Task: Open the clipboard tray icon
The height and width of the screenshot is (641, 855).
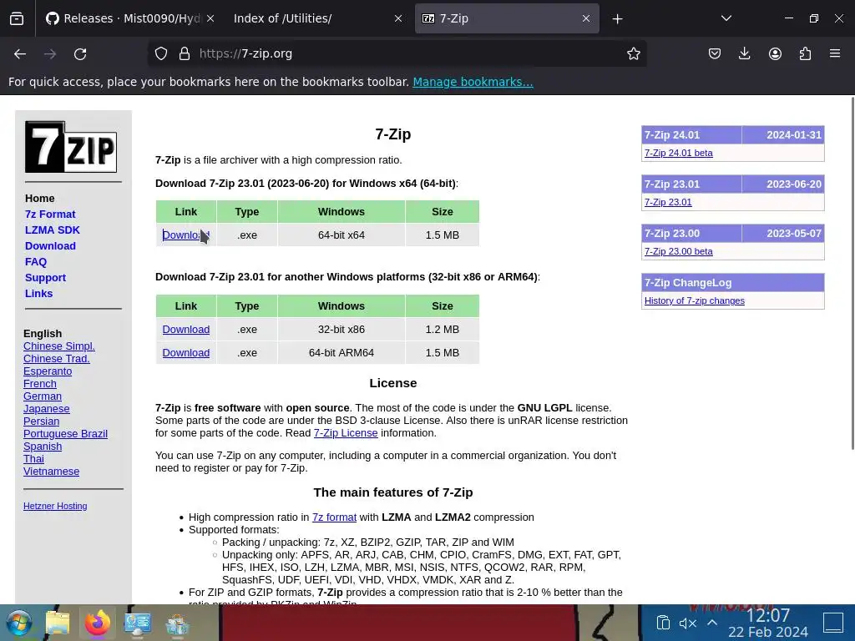Action: tap(663, 623)
